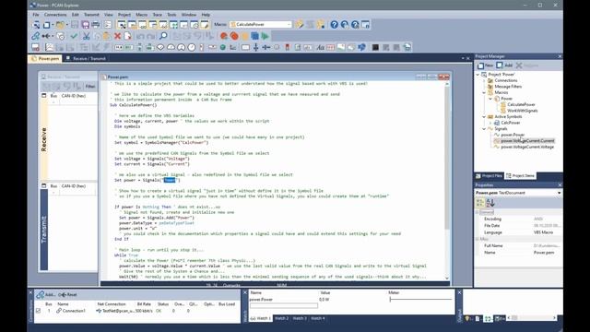This screenshot has height=332, width=590.
Task: Click the round gauge instrument icon
Action: (181, 47)
